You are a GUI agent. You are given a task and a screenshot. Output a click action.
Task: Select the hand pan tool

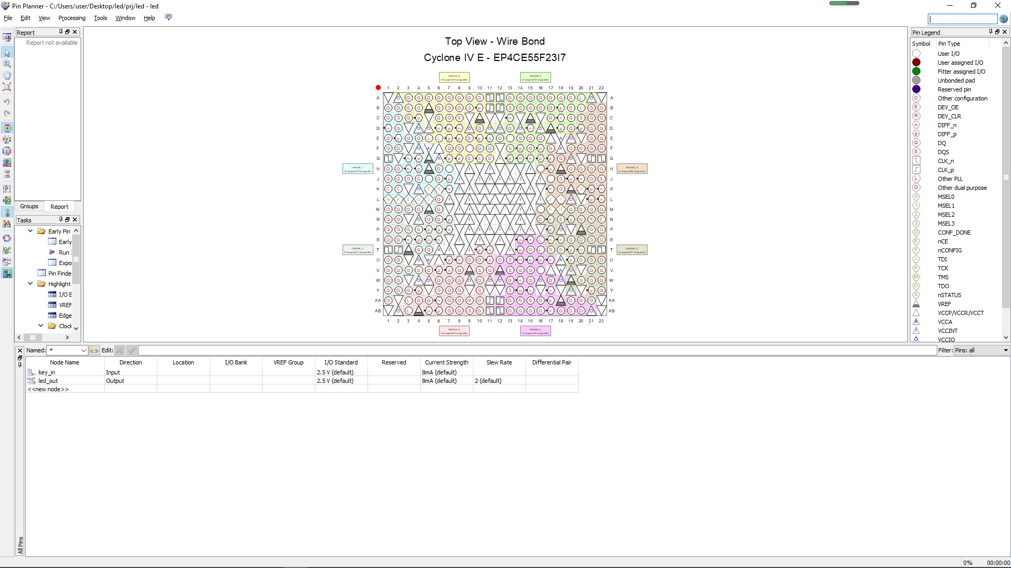coord(7,75)
